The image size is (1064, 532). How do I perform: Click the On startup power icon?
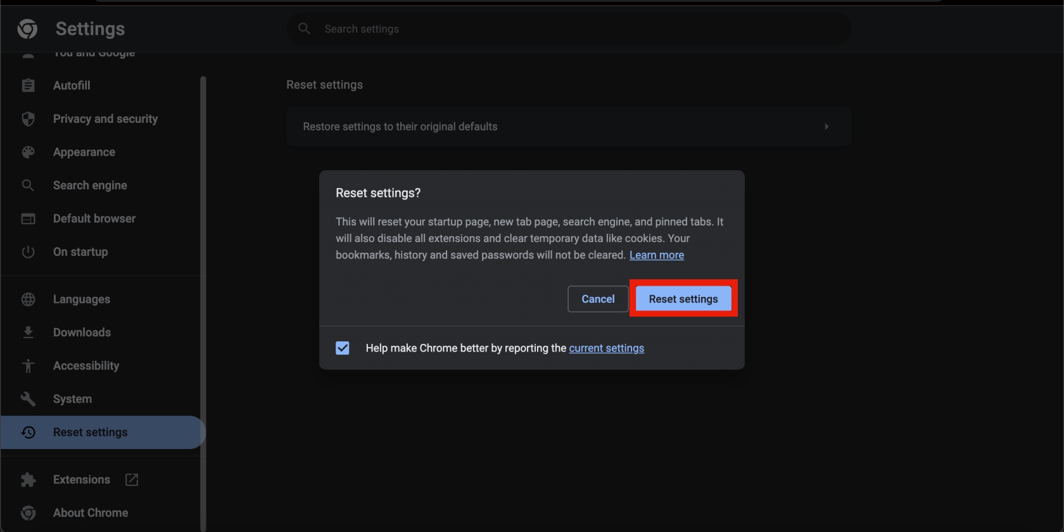point(28,251)
